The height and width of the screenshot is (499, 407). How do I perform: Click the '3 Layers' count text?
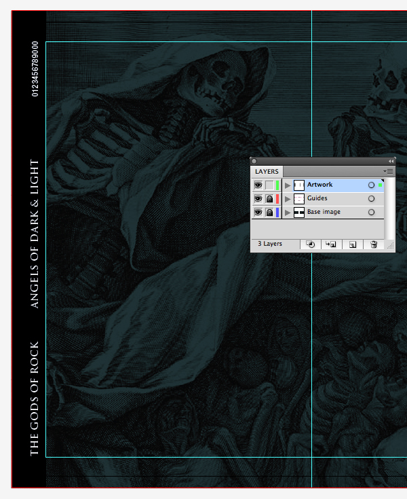pyautogui.click(x=270, y=244)
